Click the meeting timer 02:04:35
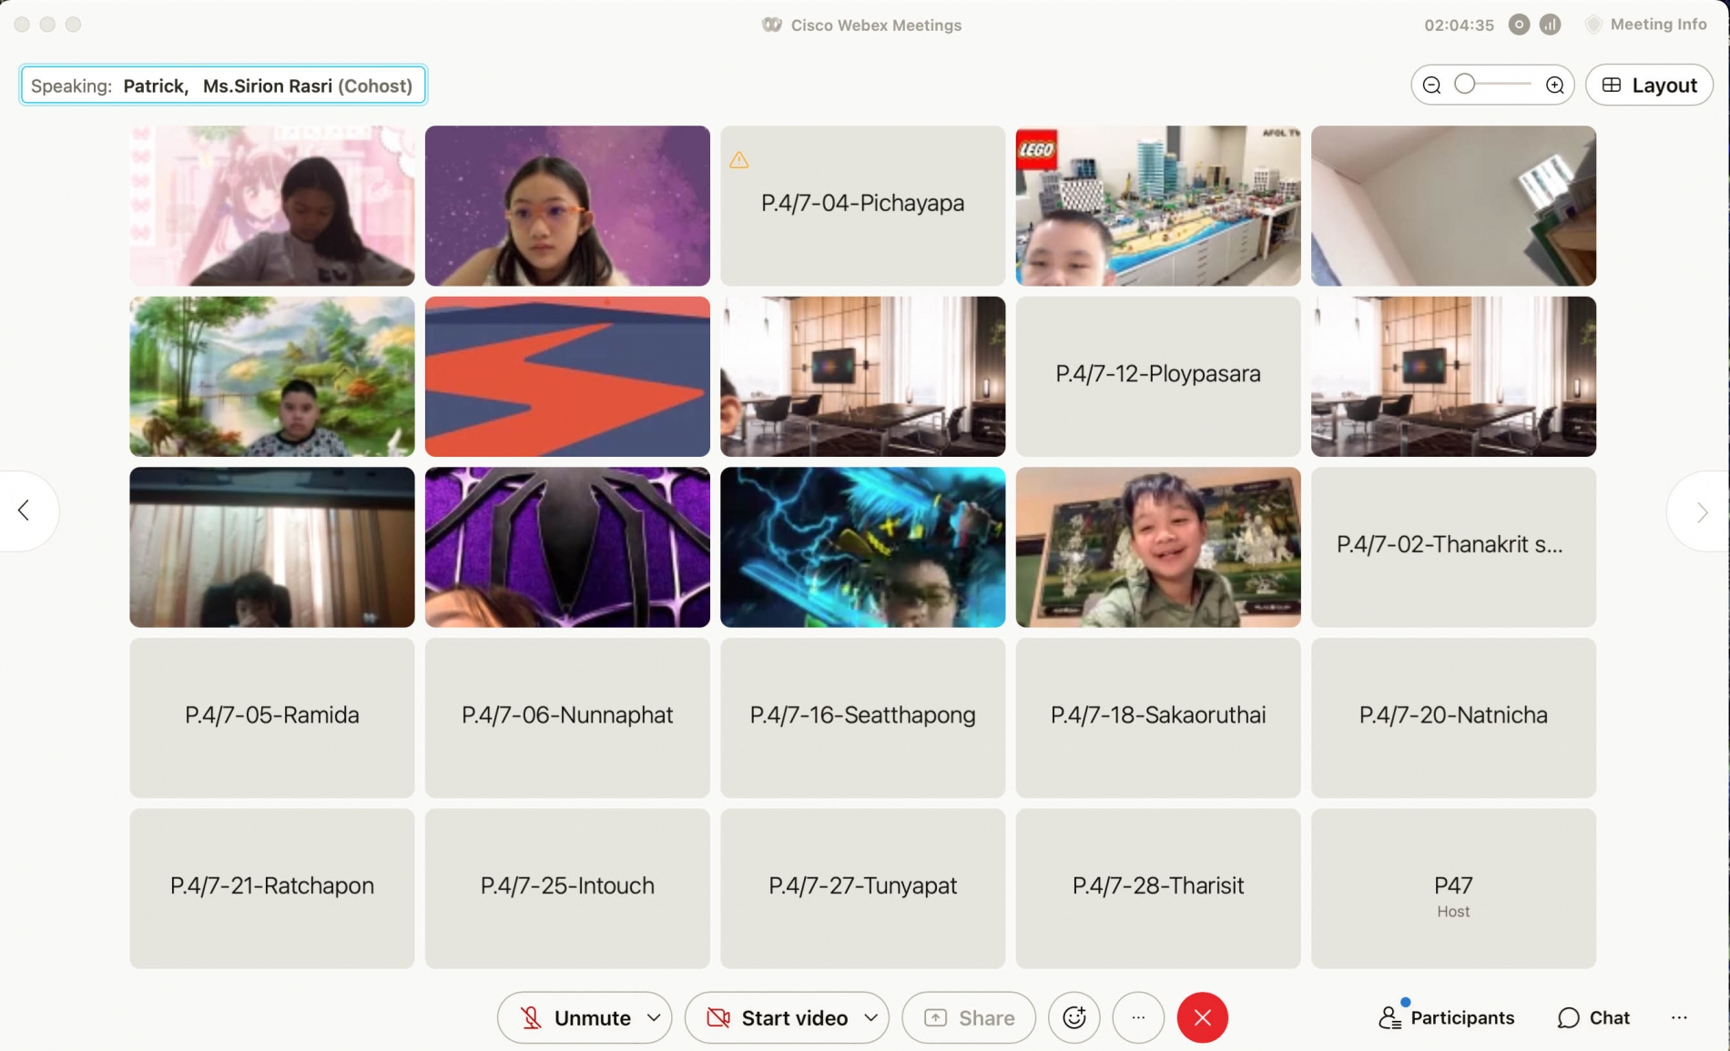 click(x=1459, y=25)
